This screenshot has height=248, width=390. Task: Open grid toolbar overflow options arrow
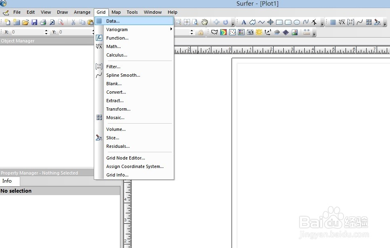point(385,24)
